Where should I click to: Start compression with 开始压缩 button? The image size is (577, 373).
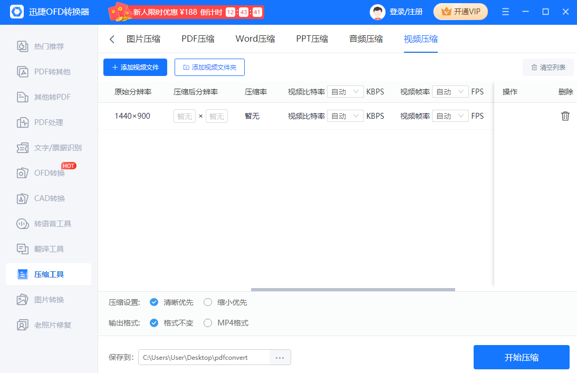pos(522,357)
